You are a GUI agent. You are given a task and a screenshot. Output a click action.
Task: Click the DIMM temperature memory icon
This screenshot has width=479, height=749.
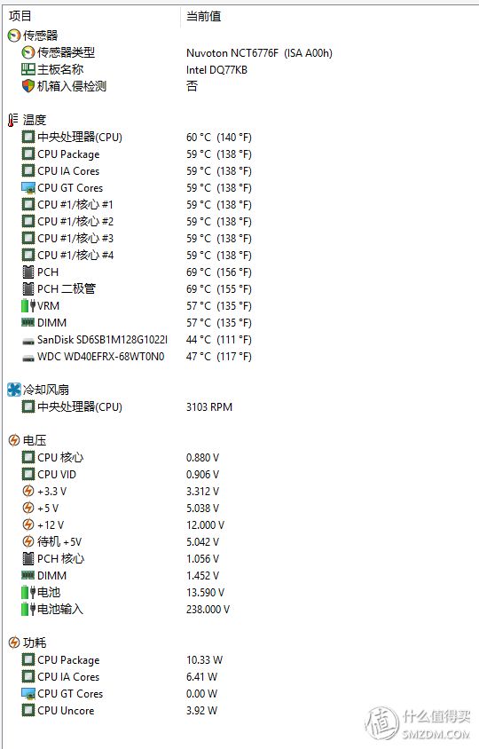28,322
